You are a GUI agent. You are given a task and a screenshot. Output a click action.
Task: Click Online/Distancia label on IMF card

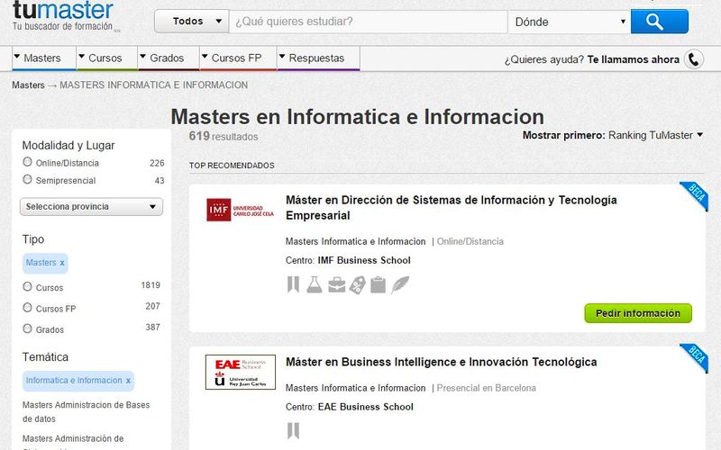[470, 241]
